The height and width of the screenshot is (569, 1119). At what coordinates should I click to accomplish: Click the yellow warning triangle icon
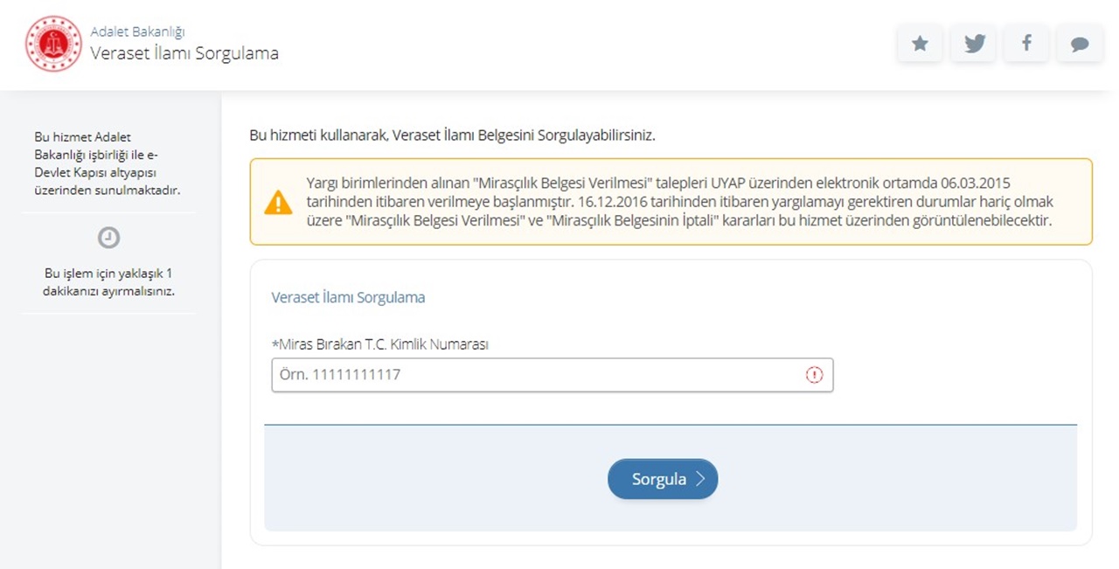click(278, 203)
